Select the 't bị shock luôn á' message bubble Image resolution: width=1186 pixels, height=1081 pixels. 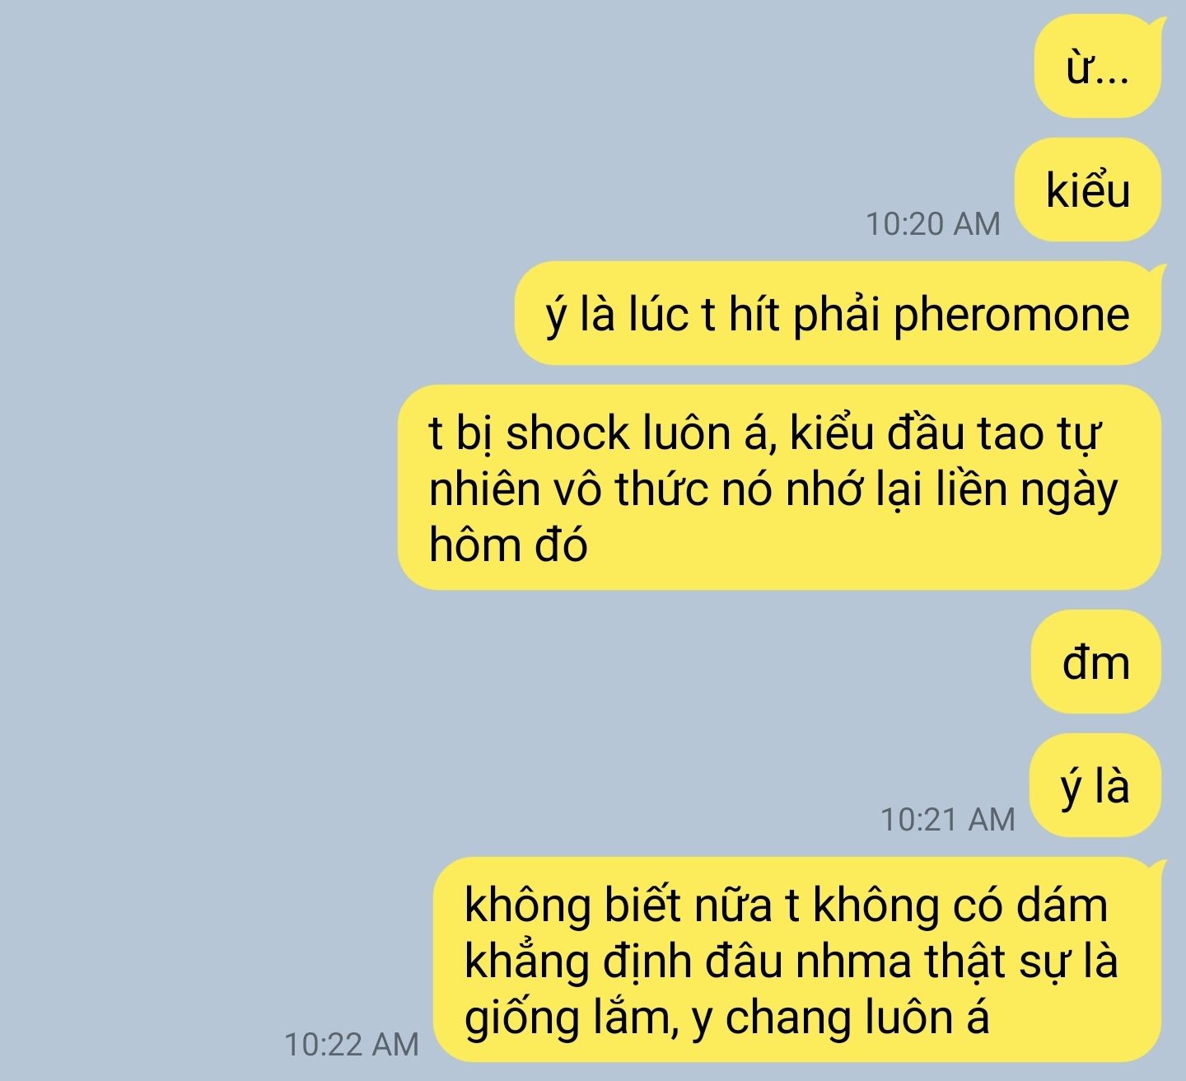tap(779, 488)
